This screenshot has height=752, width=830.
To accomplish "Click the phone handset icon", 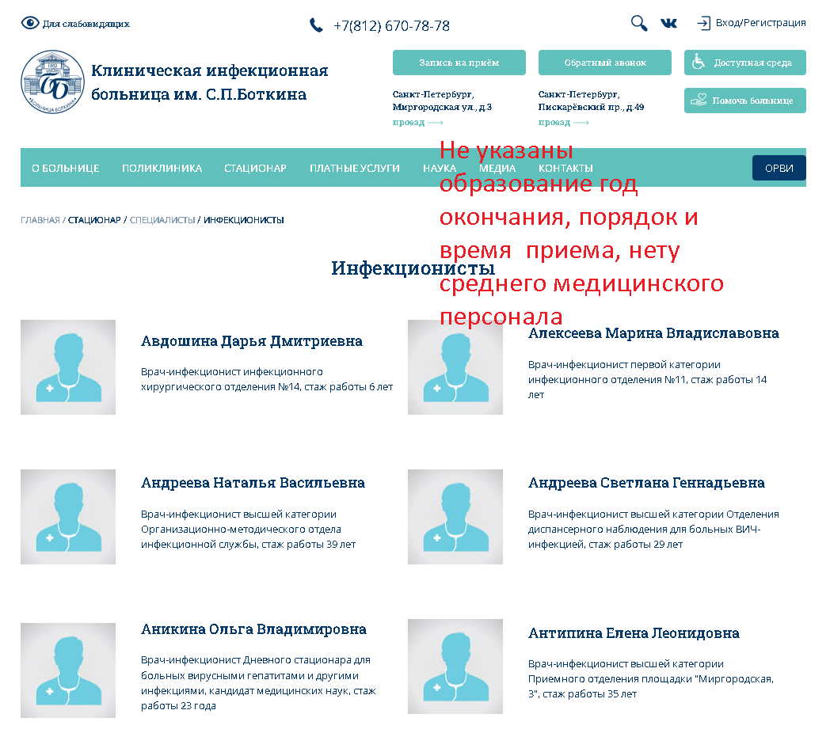I will click(x=316, y=25).
